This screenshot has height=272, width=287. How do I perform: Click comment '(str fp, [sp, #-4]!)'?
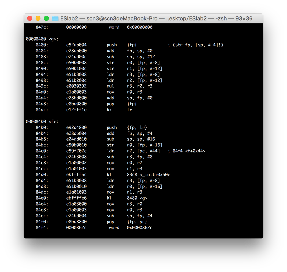tap(198, 45)
